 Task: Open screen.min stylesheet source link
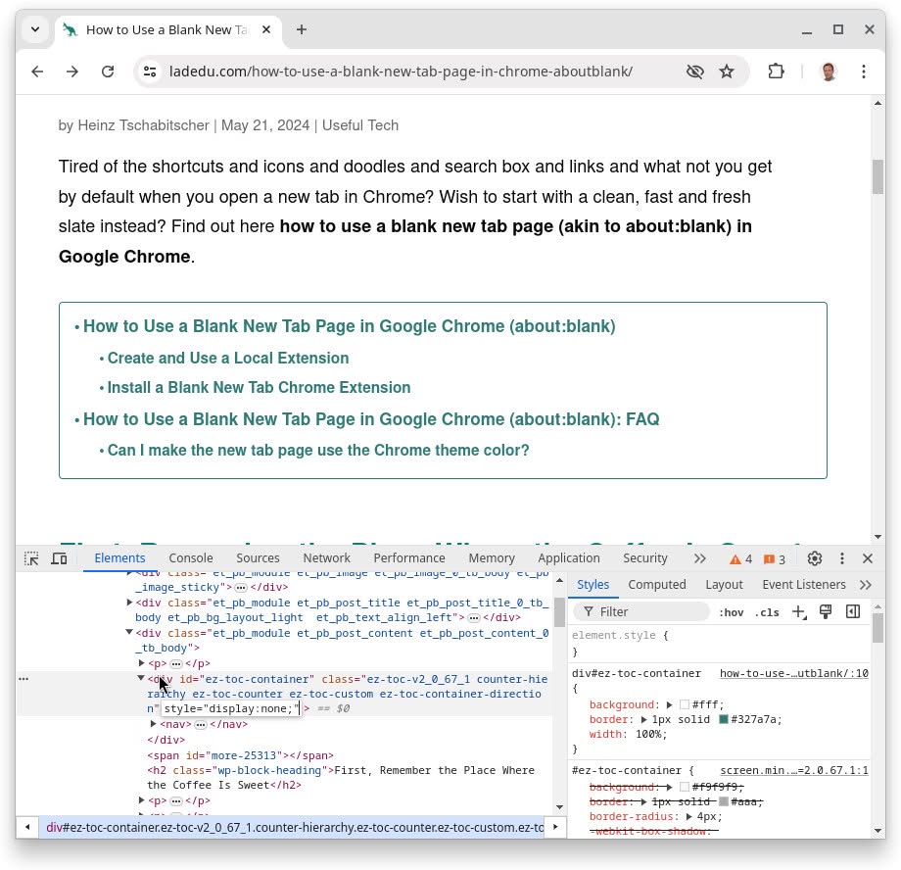tap(793, 770)
